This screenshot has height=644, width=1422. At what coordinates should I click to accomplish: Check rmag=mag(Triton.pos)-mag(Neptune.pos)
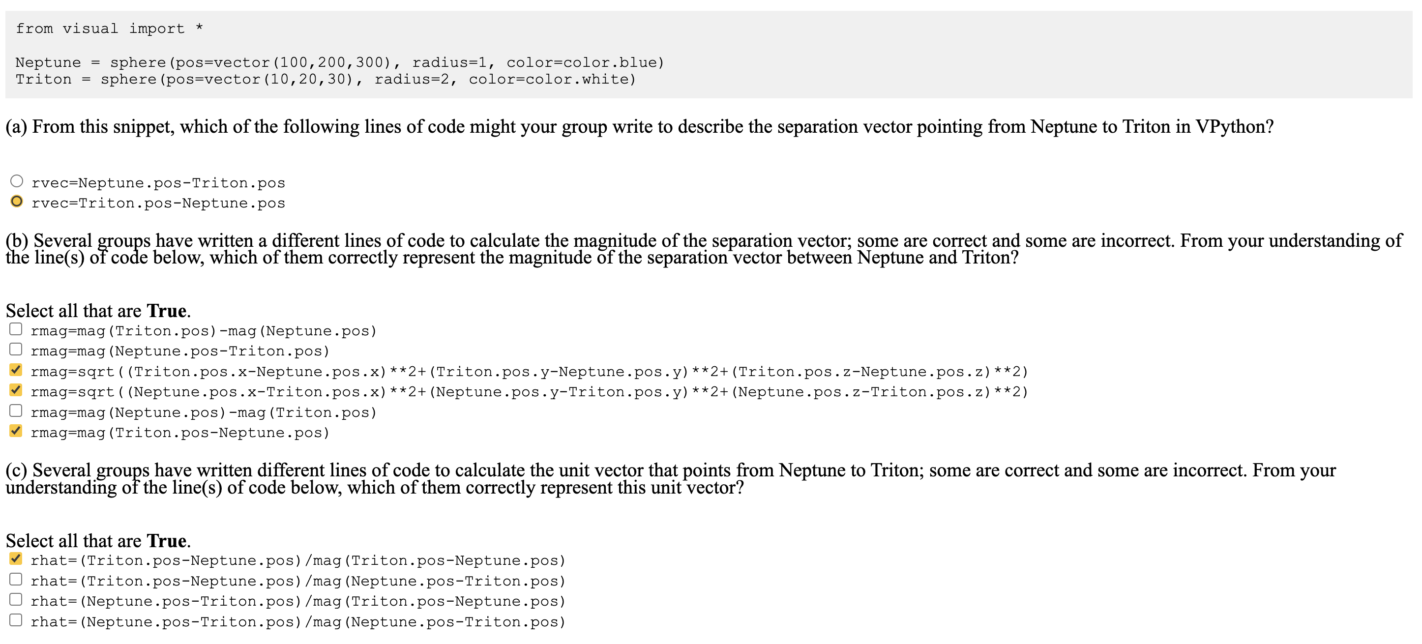[x=16, y=328]
